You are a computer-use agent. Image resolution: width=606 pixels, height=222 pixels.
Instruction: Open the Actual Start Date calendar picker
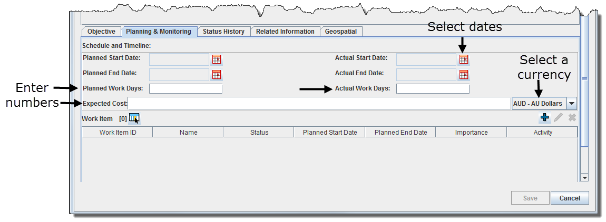pyautogui.click(x=464, y=59)
